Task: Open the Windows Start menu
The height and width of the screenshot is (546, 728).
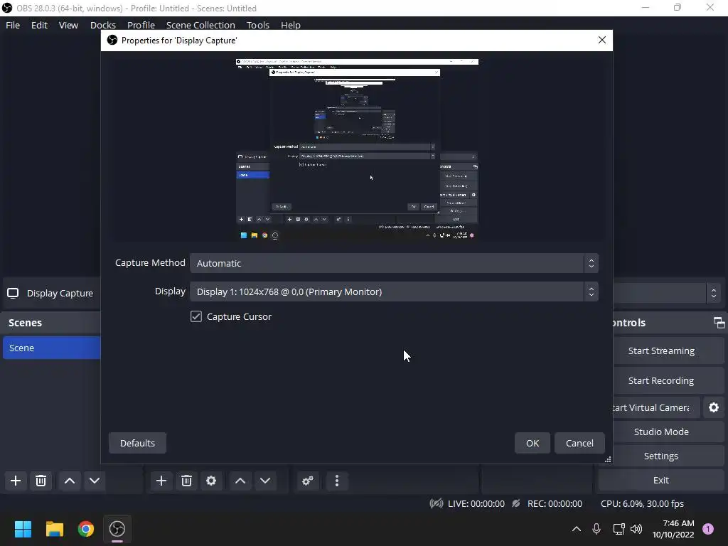Action: pos(23,529)
